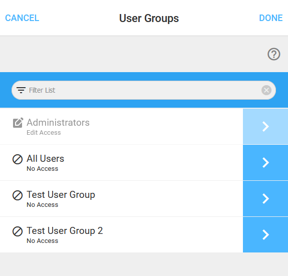The height and width of the screenshot is (276, 288).
Task: Expand the All Users chevron arrow
Action: 265,162
